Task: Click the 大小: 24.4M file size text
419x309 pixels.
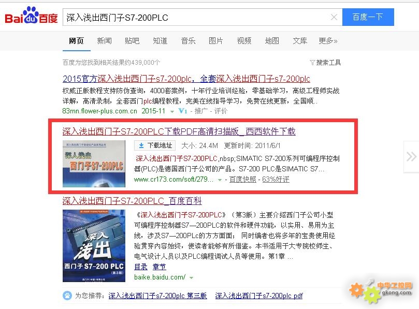Action: [199, 145]
